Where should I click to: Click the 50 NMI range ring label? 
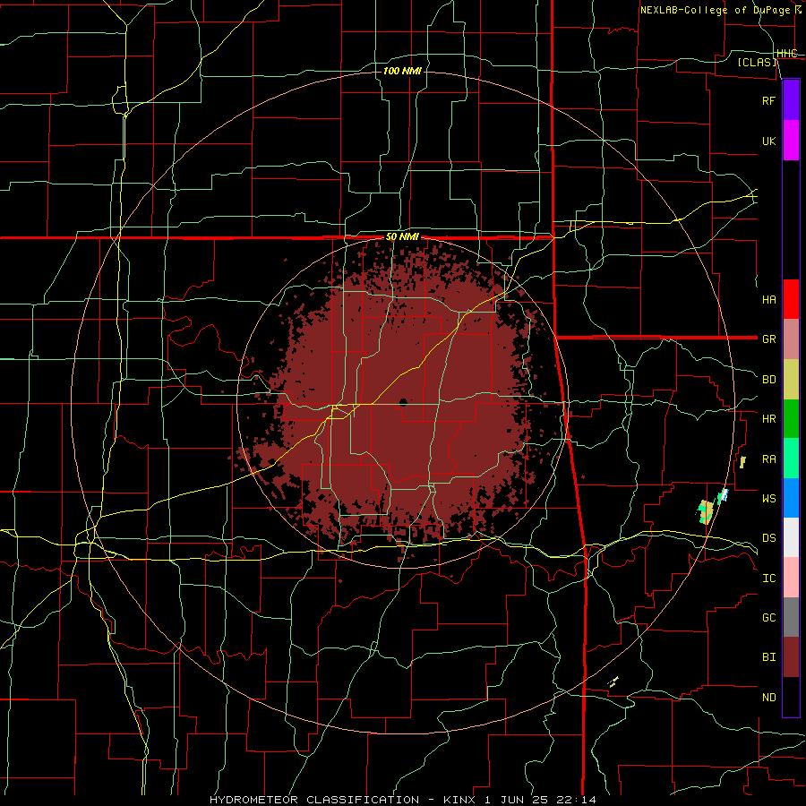click(402, 237)
